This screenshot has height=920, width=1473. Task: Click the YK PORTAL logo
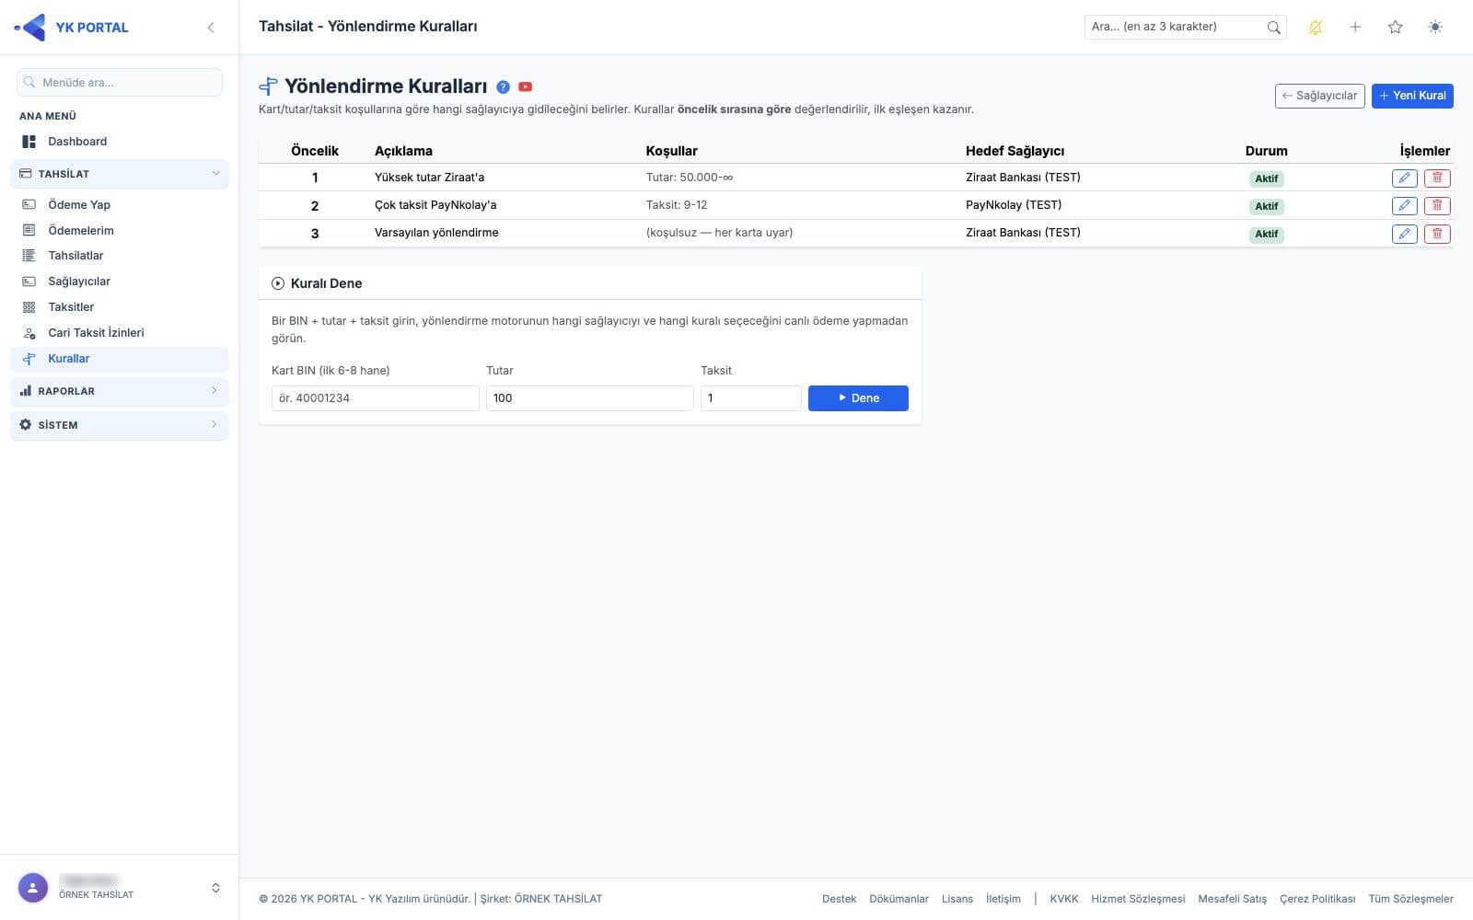72,28
